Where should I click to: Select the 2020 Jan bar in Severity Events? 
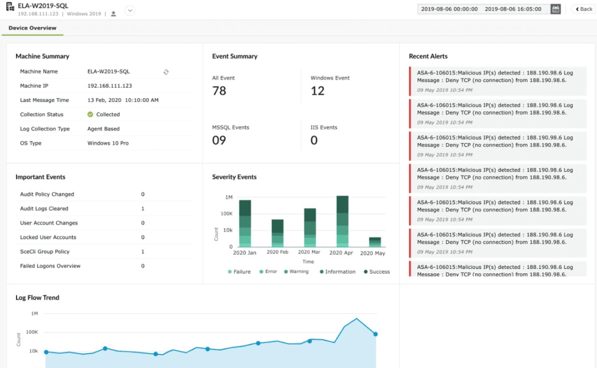coord(245,223)
